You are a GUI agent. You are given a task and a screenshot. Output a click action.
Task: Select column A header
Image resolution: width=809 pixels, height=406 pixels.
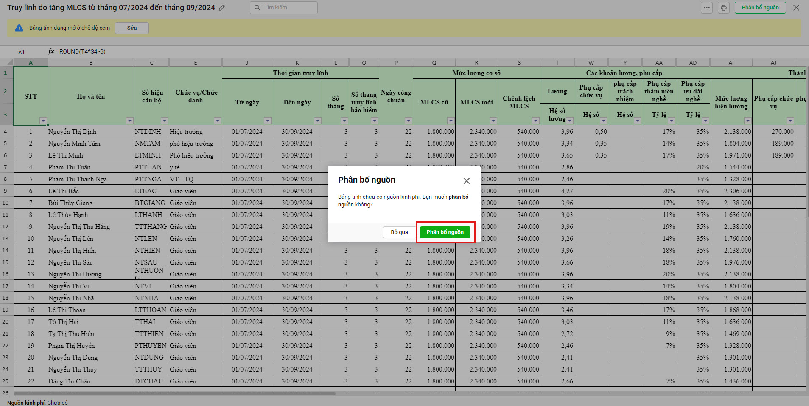click(x=31, y=62)
